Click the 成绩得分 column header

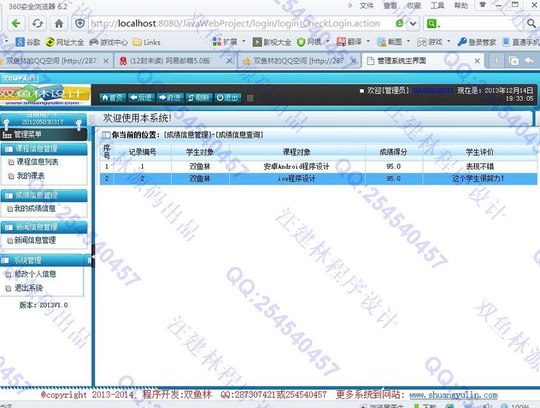pyautogui.click(x=393, y=152)
